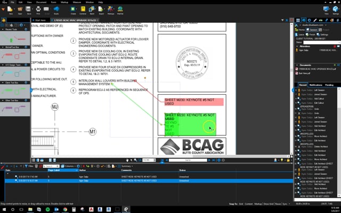The width and height of the screenshot is (341, 213).
Task: Open the properties gear panel icon in right panel
Action: [x=309, y=20]
